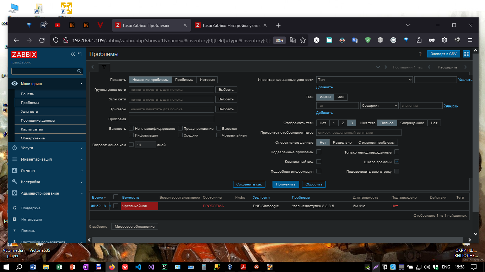
Task: Bookmark this page with the star
Action: [x=303, y=40]
